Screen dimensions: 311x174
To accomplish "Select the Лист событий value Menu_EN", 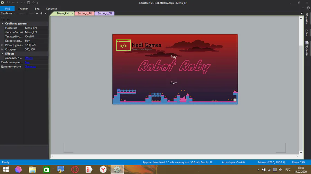I will coord(36,32).
